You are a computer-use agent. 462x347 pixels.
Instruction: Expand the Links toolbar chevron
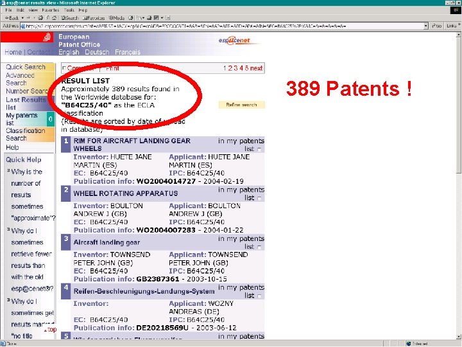(x=459, y=25)
